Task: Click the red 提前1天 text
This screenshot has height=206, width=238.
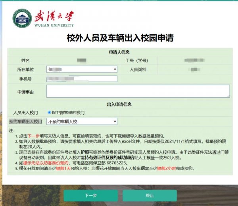Action: pyautogui.click(x=63, y=168)
